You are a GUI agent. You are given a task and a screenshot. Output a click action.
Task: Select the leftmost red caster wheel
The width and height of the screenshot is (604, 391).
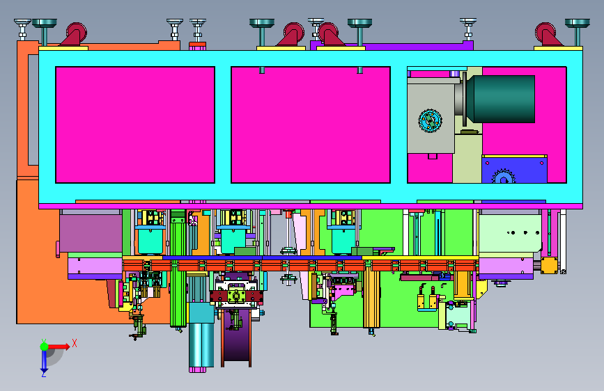coord(75,35)
